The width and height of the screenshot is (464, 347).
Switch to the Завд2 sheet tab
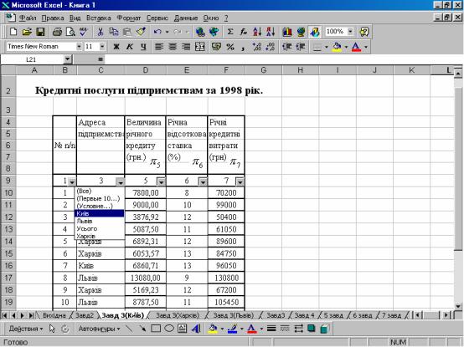(85, 315)
